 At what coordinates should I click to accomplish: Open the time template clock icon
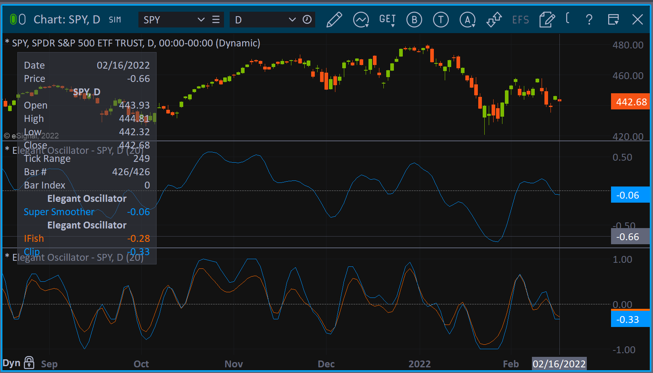tap(307, 20)
